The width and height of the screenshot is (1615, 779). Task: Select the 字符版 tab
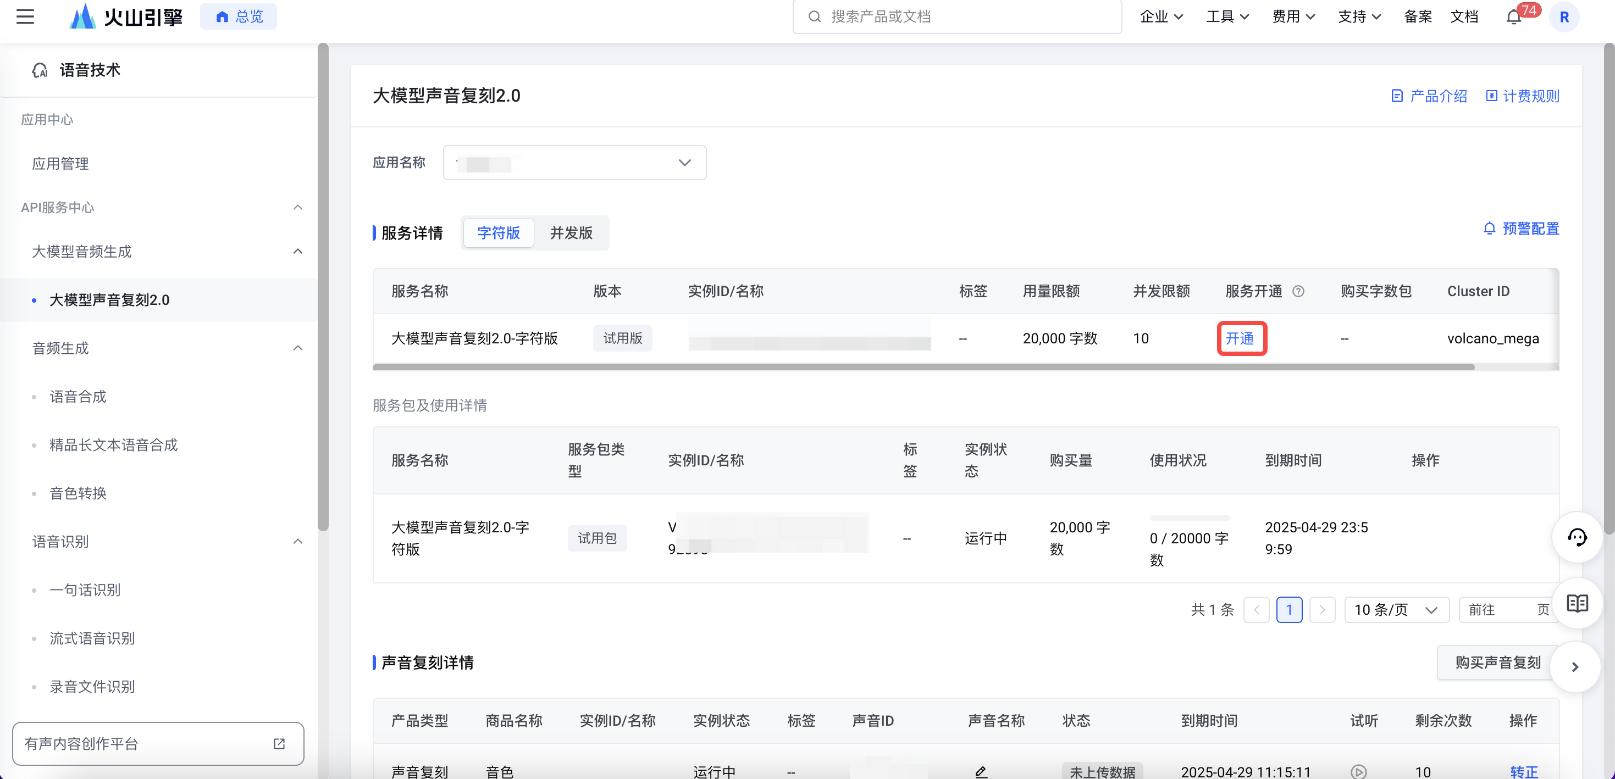coord(499,232)
